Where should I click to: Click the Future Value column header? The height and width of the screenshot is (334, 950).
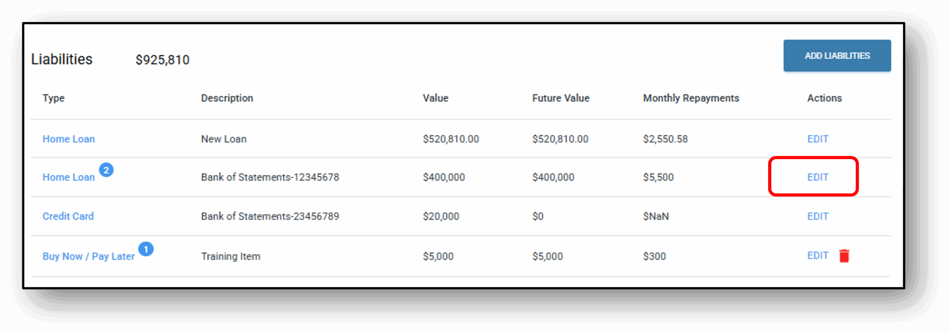coord(561,98)
